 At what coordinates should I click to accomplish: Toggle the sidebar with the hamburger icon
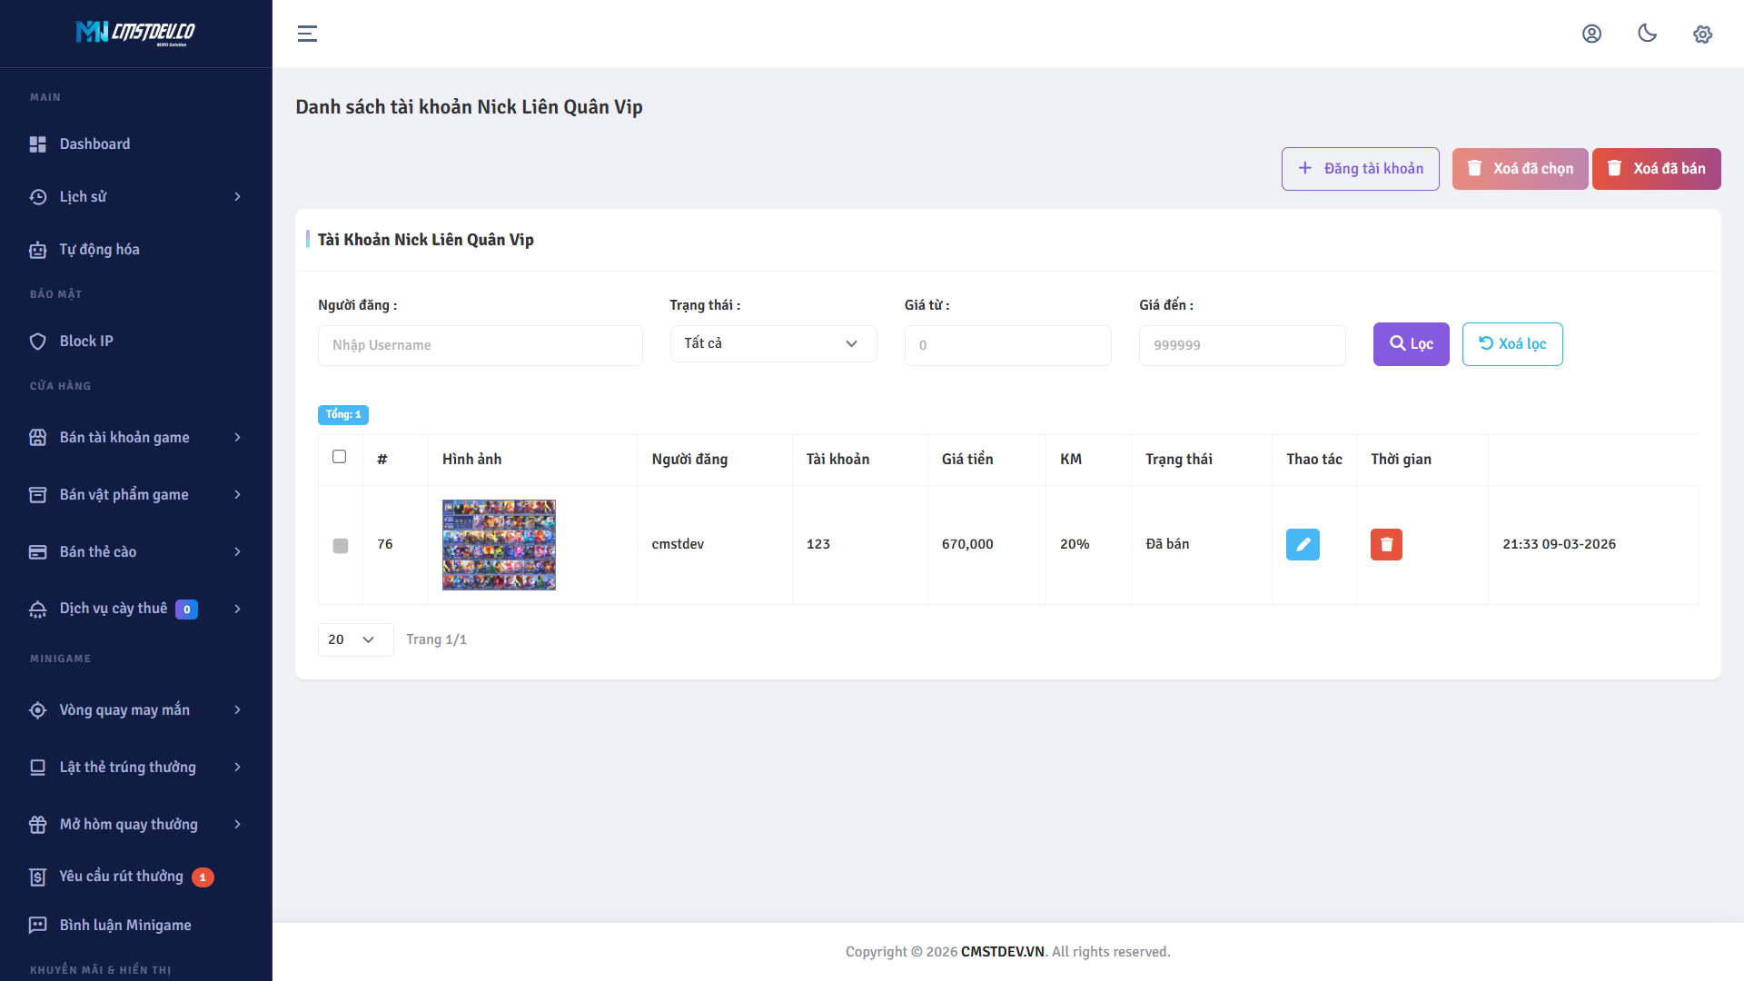(x=307, y=34)
